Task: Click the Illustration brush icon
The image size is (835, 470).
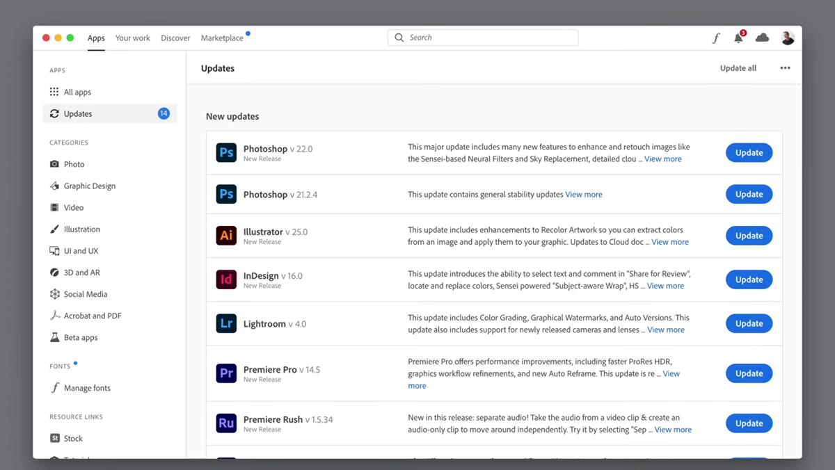Action: [x=54, y=229]
